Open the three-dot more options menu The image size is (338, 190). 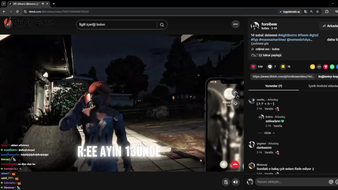pyautogui.click(x=235, y=24)
